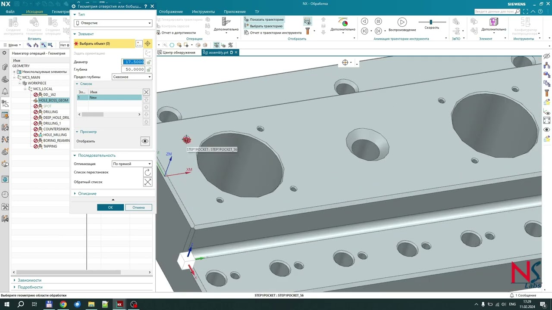Screen dimensions: 552x310
Task: Switch to the Отображение ribbon tab
Action: click(171, 12)
